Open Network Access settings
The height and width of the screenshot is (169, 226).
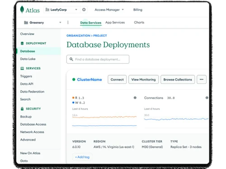[32, 132]
